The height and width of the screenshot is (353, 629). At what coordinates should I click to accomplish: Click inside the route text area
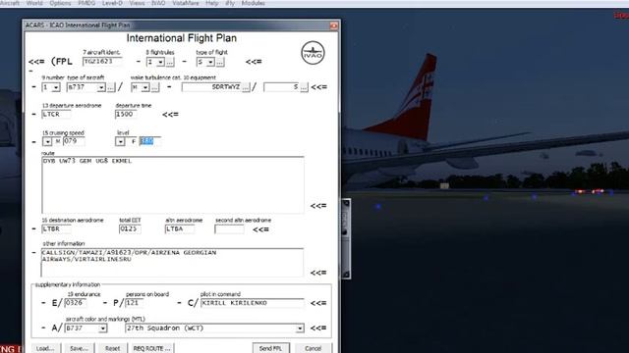coord(173,185)
